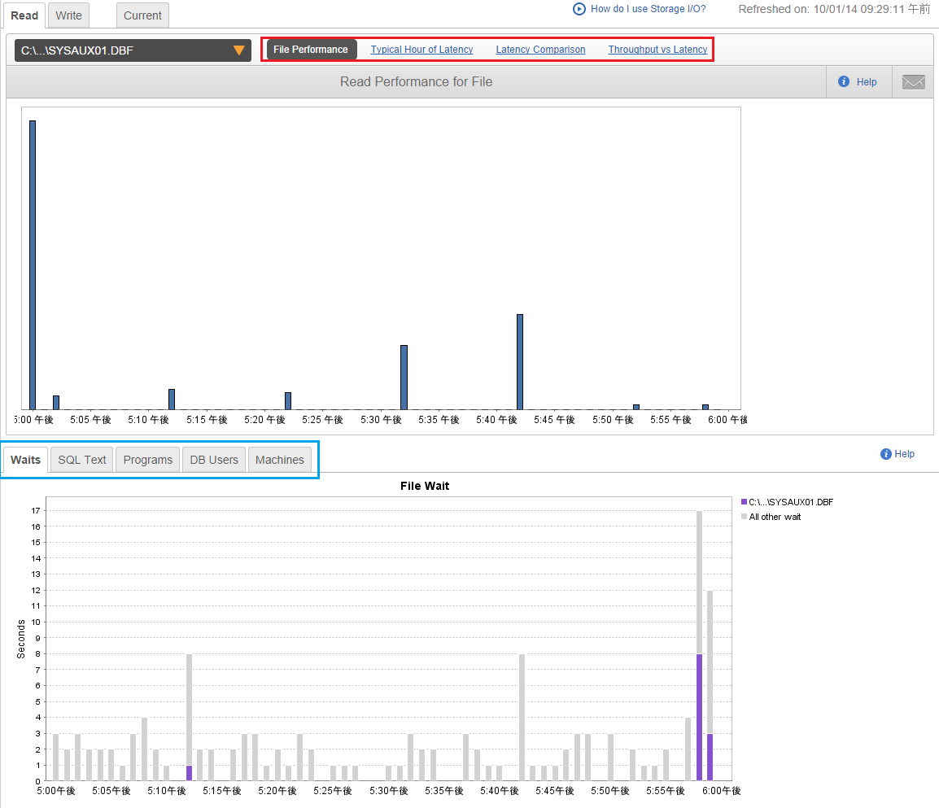Click Help info icon beside lower tabs
This screenshot has width=939, height=808.
[x=885, y=454]
